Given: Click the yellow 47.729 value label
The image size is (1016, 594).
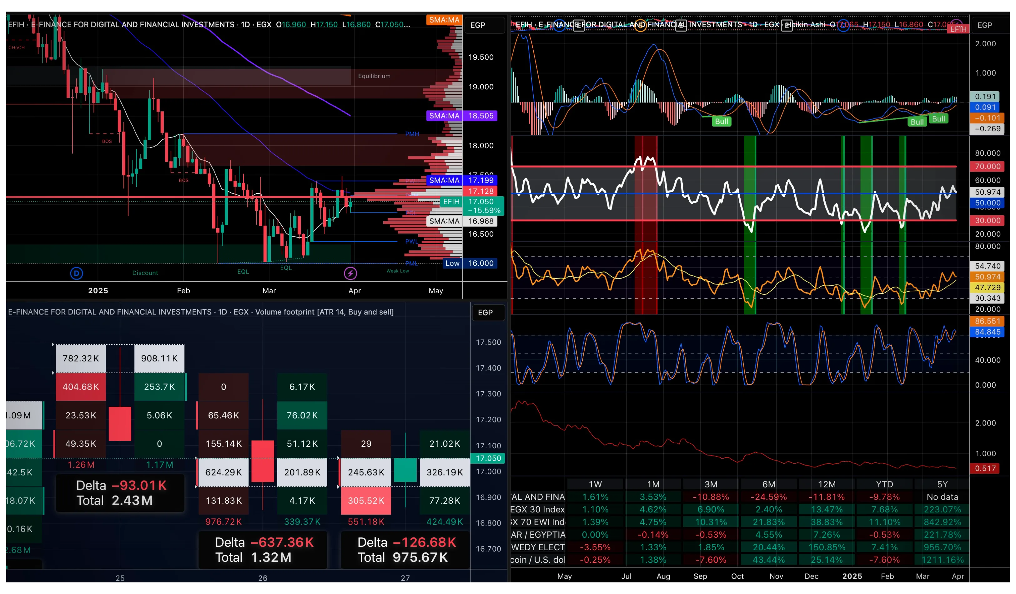Looking at the screenshot, I should pos(987,288).
